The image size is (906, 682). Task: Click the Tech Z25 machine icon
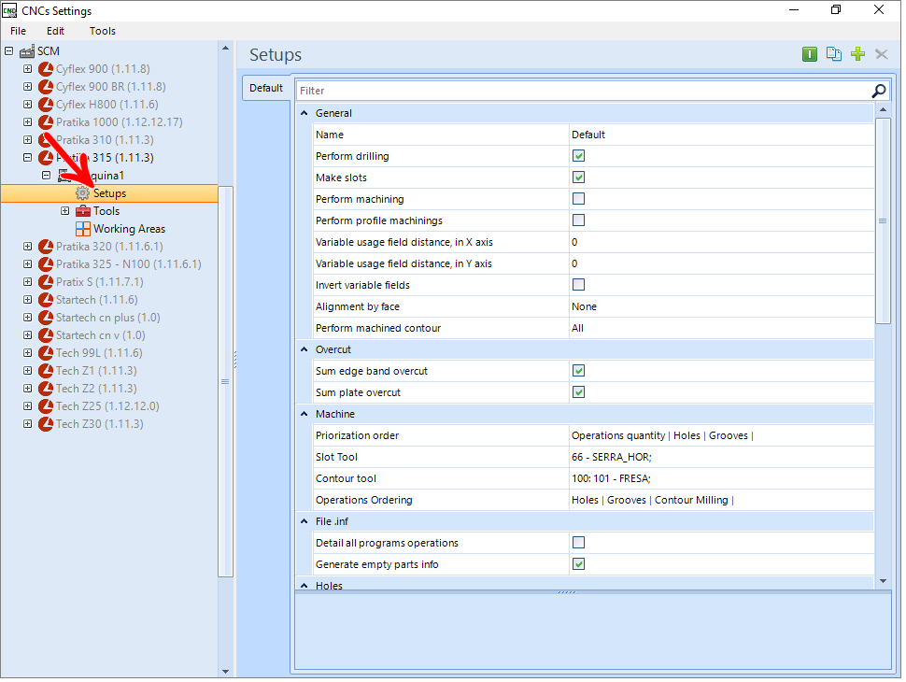(x=46, y=406)
